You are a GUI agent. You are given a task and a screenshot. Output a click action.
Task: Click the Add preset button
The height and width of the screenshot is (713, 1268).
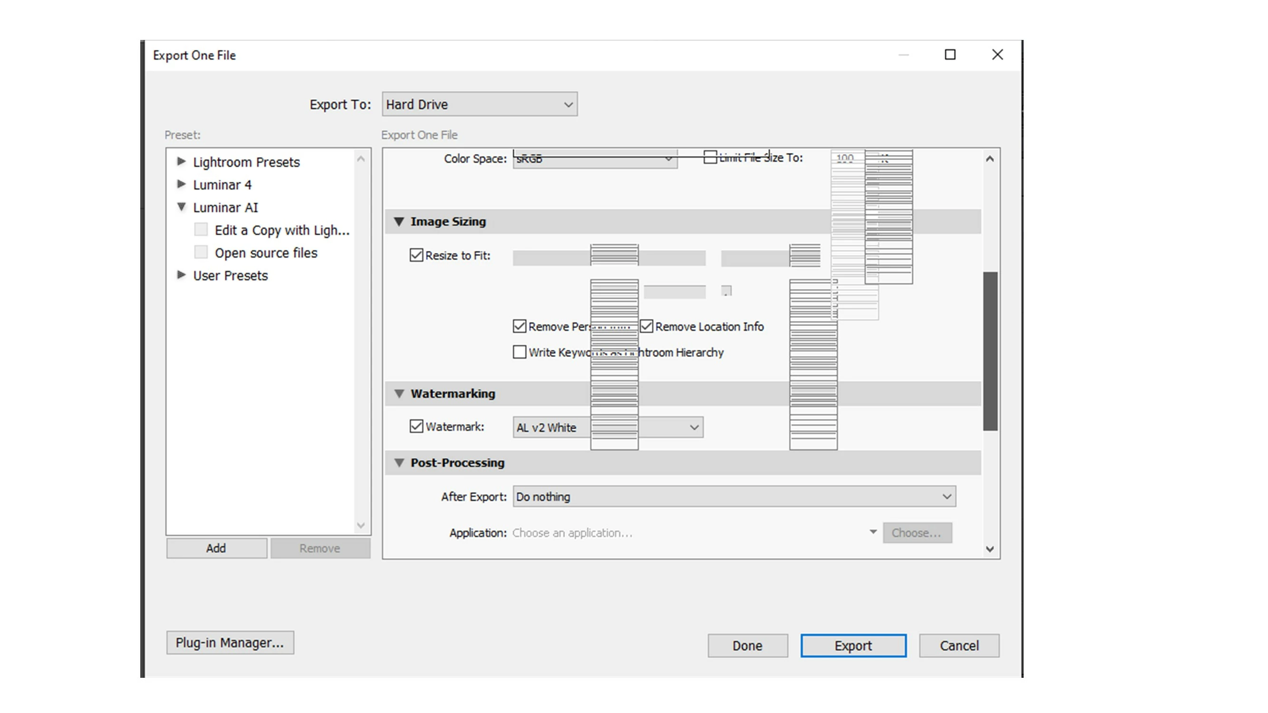(216, 548)
